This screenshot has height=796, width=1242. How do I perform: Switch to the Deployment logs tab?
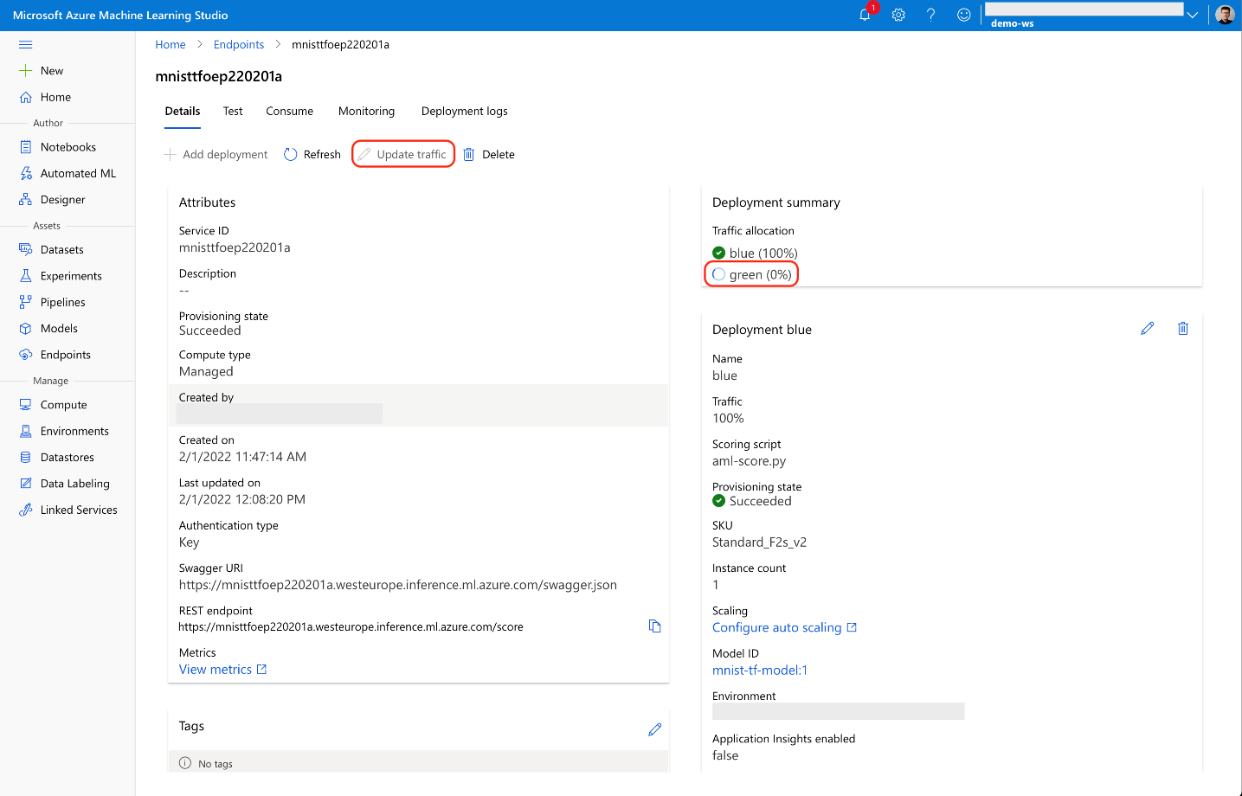pos(465,111)
